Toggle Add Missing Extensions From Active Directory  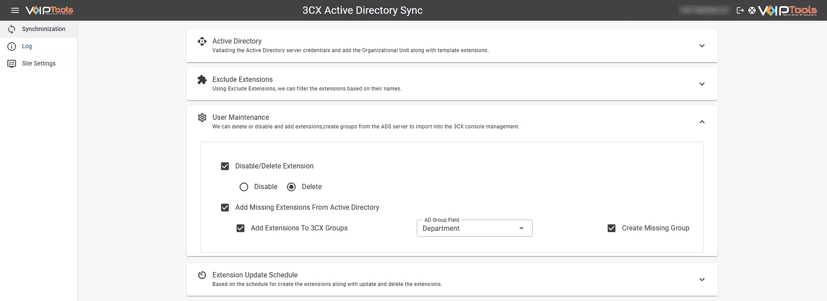225,207
